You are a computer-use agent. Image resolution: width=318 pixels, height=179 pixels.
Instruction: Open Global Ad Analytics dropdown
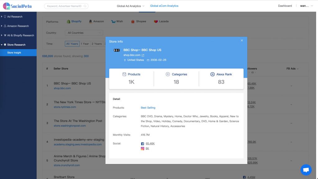pos(131,6)
